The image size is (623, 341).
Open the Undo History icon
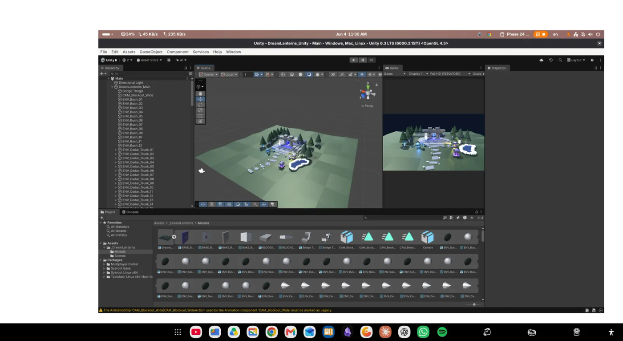(x=551, y=60)
